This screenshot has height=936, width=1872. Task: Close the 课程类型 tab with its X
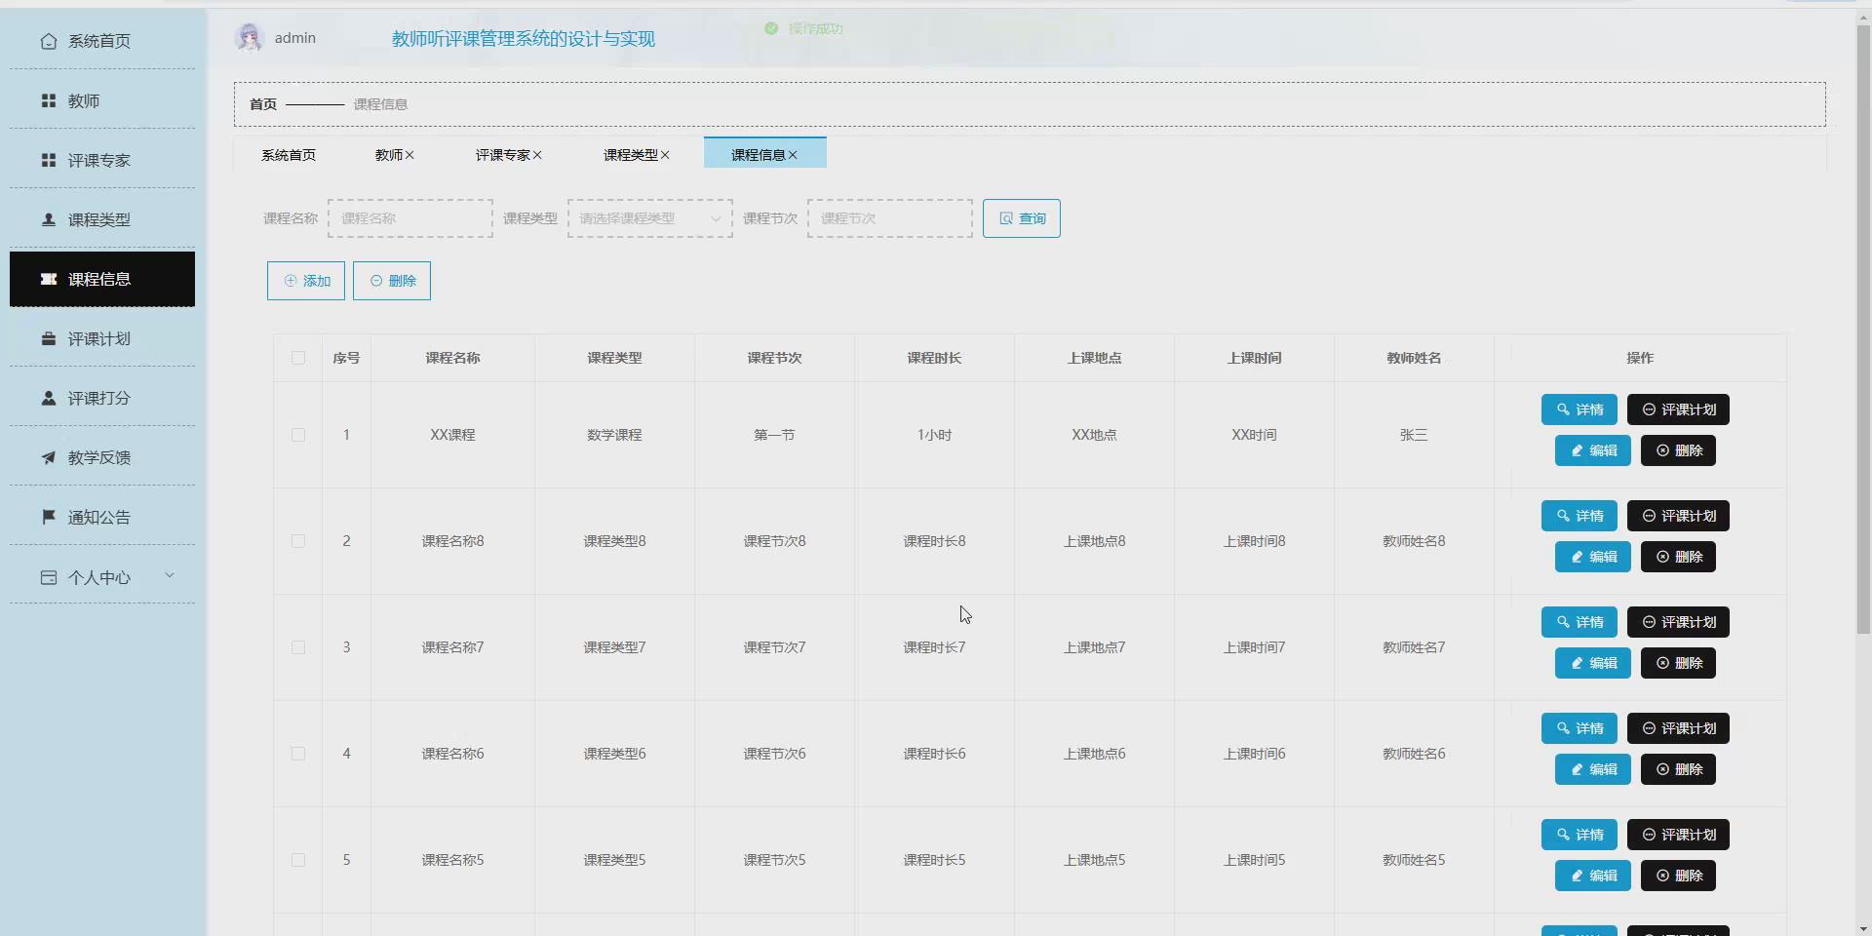[665, 155]
